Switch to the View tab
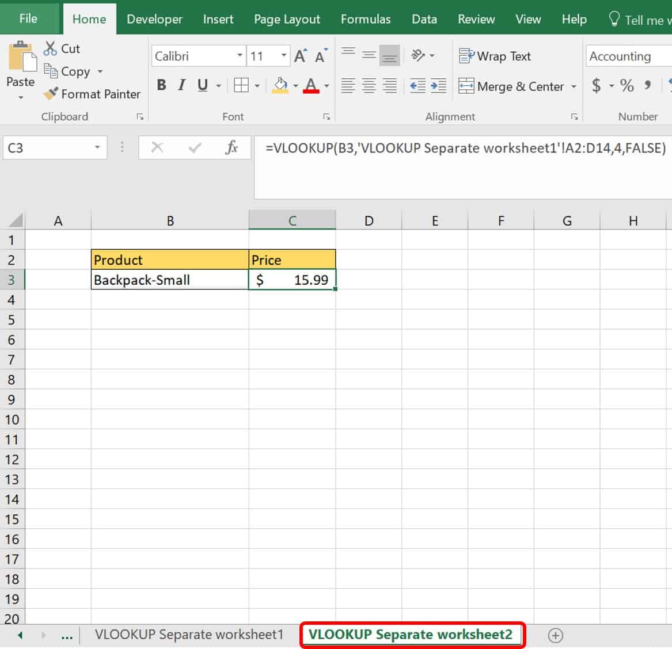Screen dimensions: 672x649 [528, 19]
